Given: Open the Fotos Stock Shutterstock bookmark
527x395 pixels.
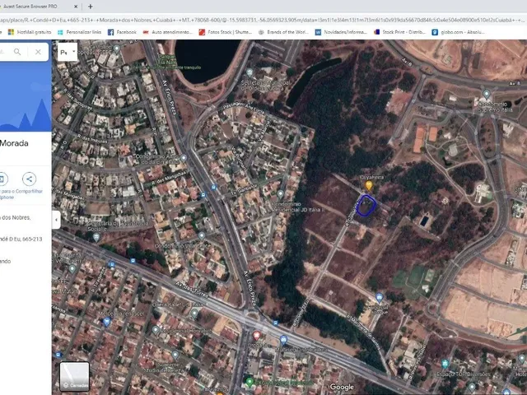Looking at the screenshot, I should (226, 32).
